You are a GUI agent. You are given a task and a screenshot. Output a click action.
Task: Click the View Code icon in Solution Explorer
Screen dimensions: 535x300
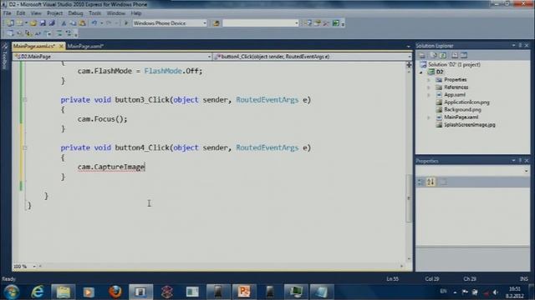click(x=455, y=55)
